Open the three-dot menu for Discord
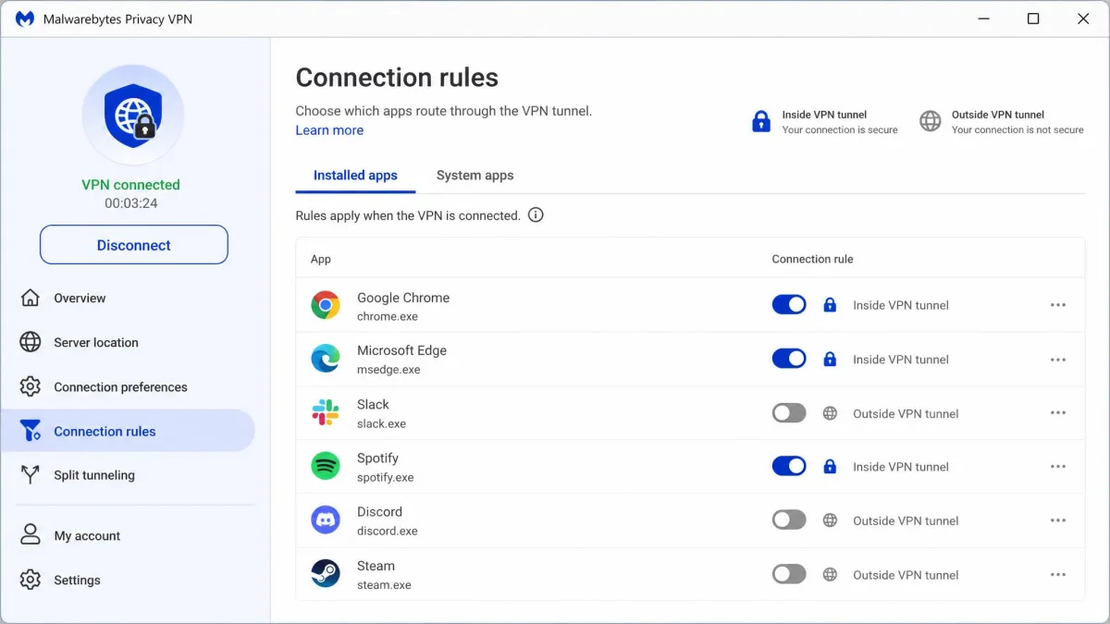Viewport: 1110px width, 624px height. tap(1058, 520)
